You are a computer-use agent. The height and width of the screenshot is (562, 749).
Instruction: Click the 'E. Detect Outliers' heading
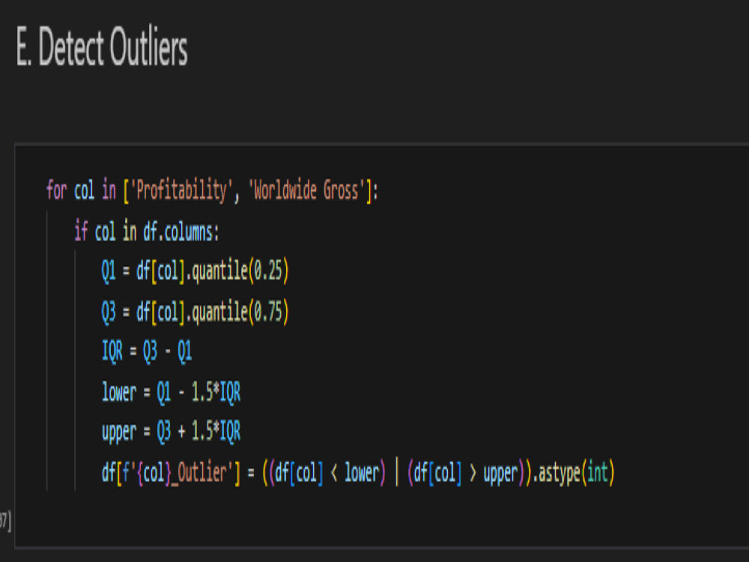(x=102, y=46)
